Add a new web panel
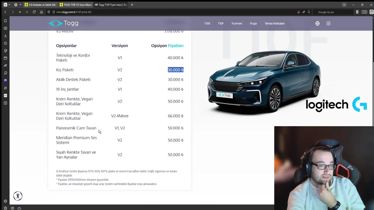Screen dimensions: 374x210 (x=5, y=103)
